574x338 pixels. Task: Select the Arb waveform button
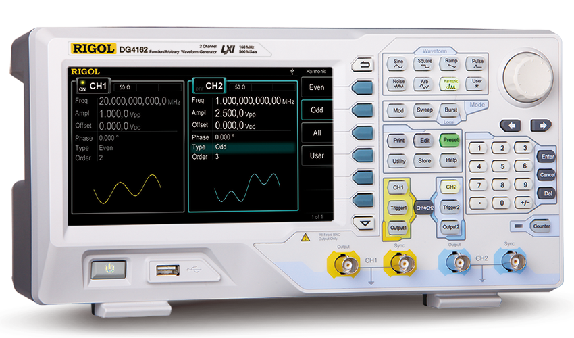click(424, 84)
